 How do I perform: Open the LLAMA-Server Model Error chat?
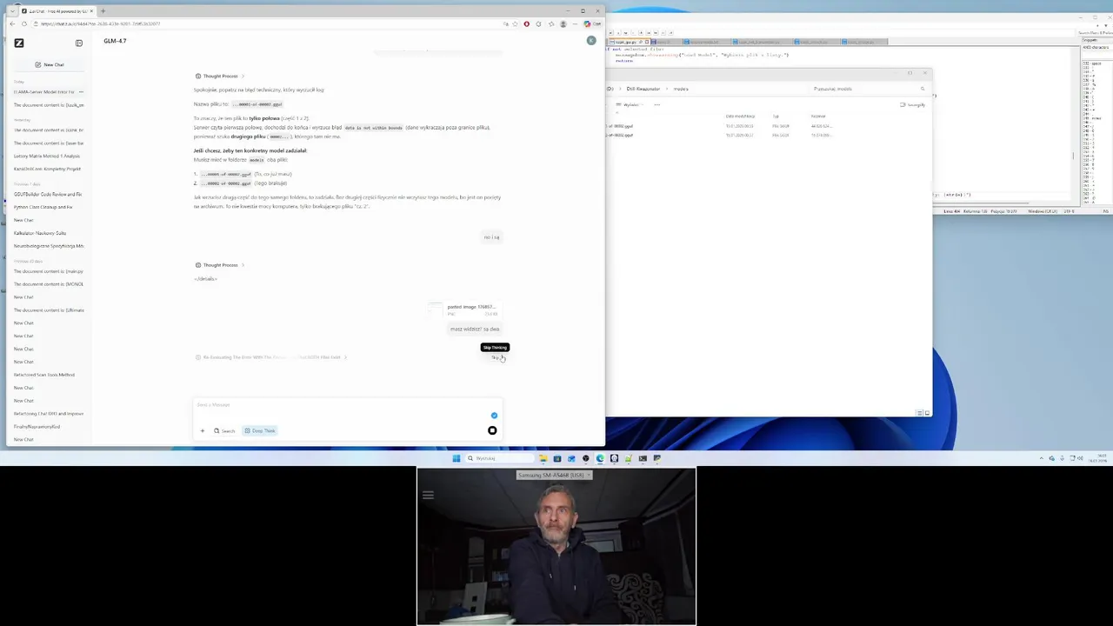pyautogui.click(x=44, y=91)
